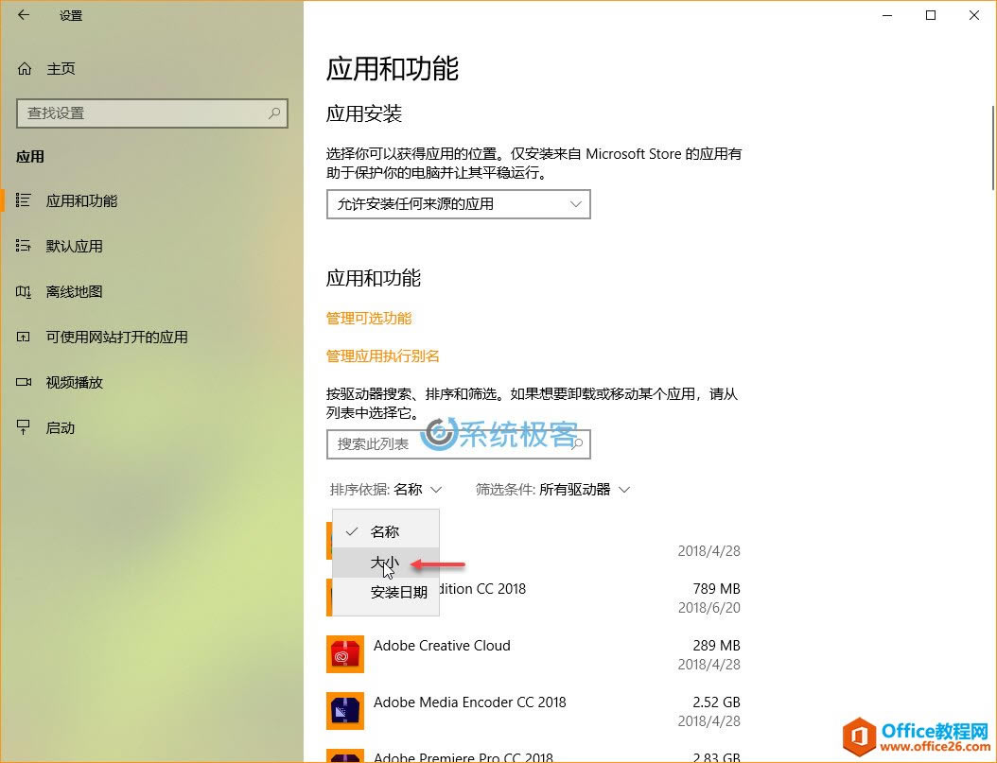Click the 2.52 GB size value
997x763 pixels.
716,702
